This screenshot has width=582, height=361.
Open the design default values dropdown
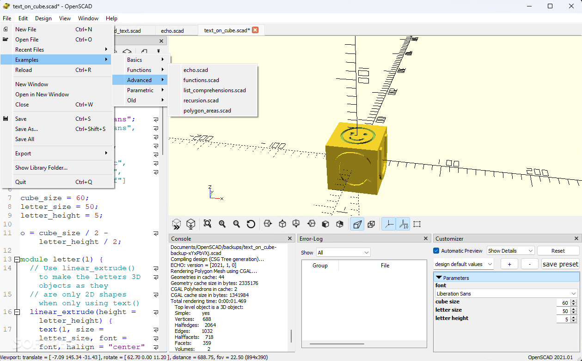coord(464,264)
